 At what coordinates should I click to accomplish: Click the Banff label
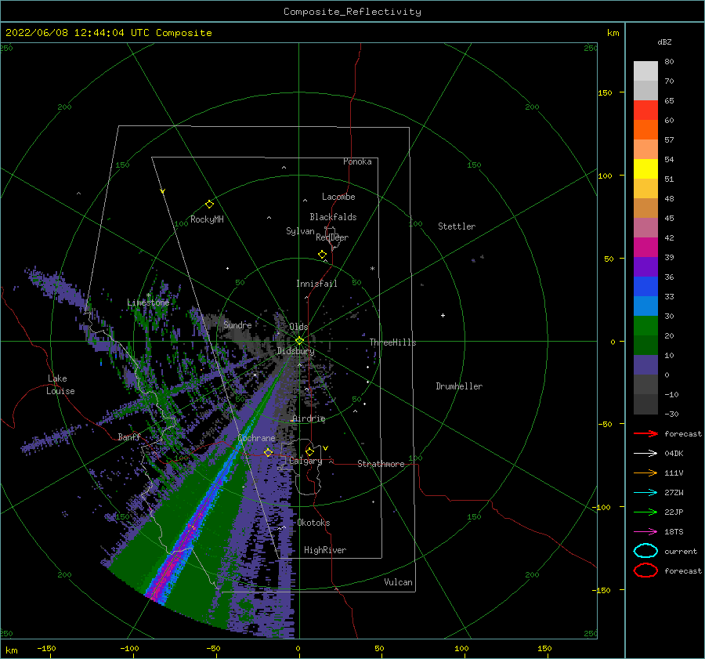tap(129, 436)
